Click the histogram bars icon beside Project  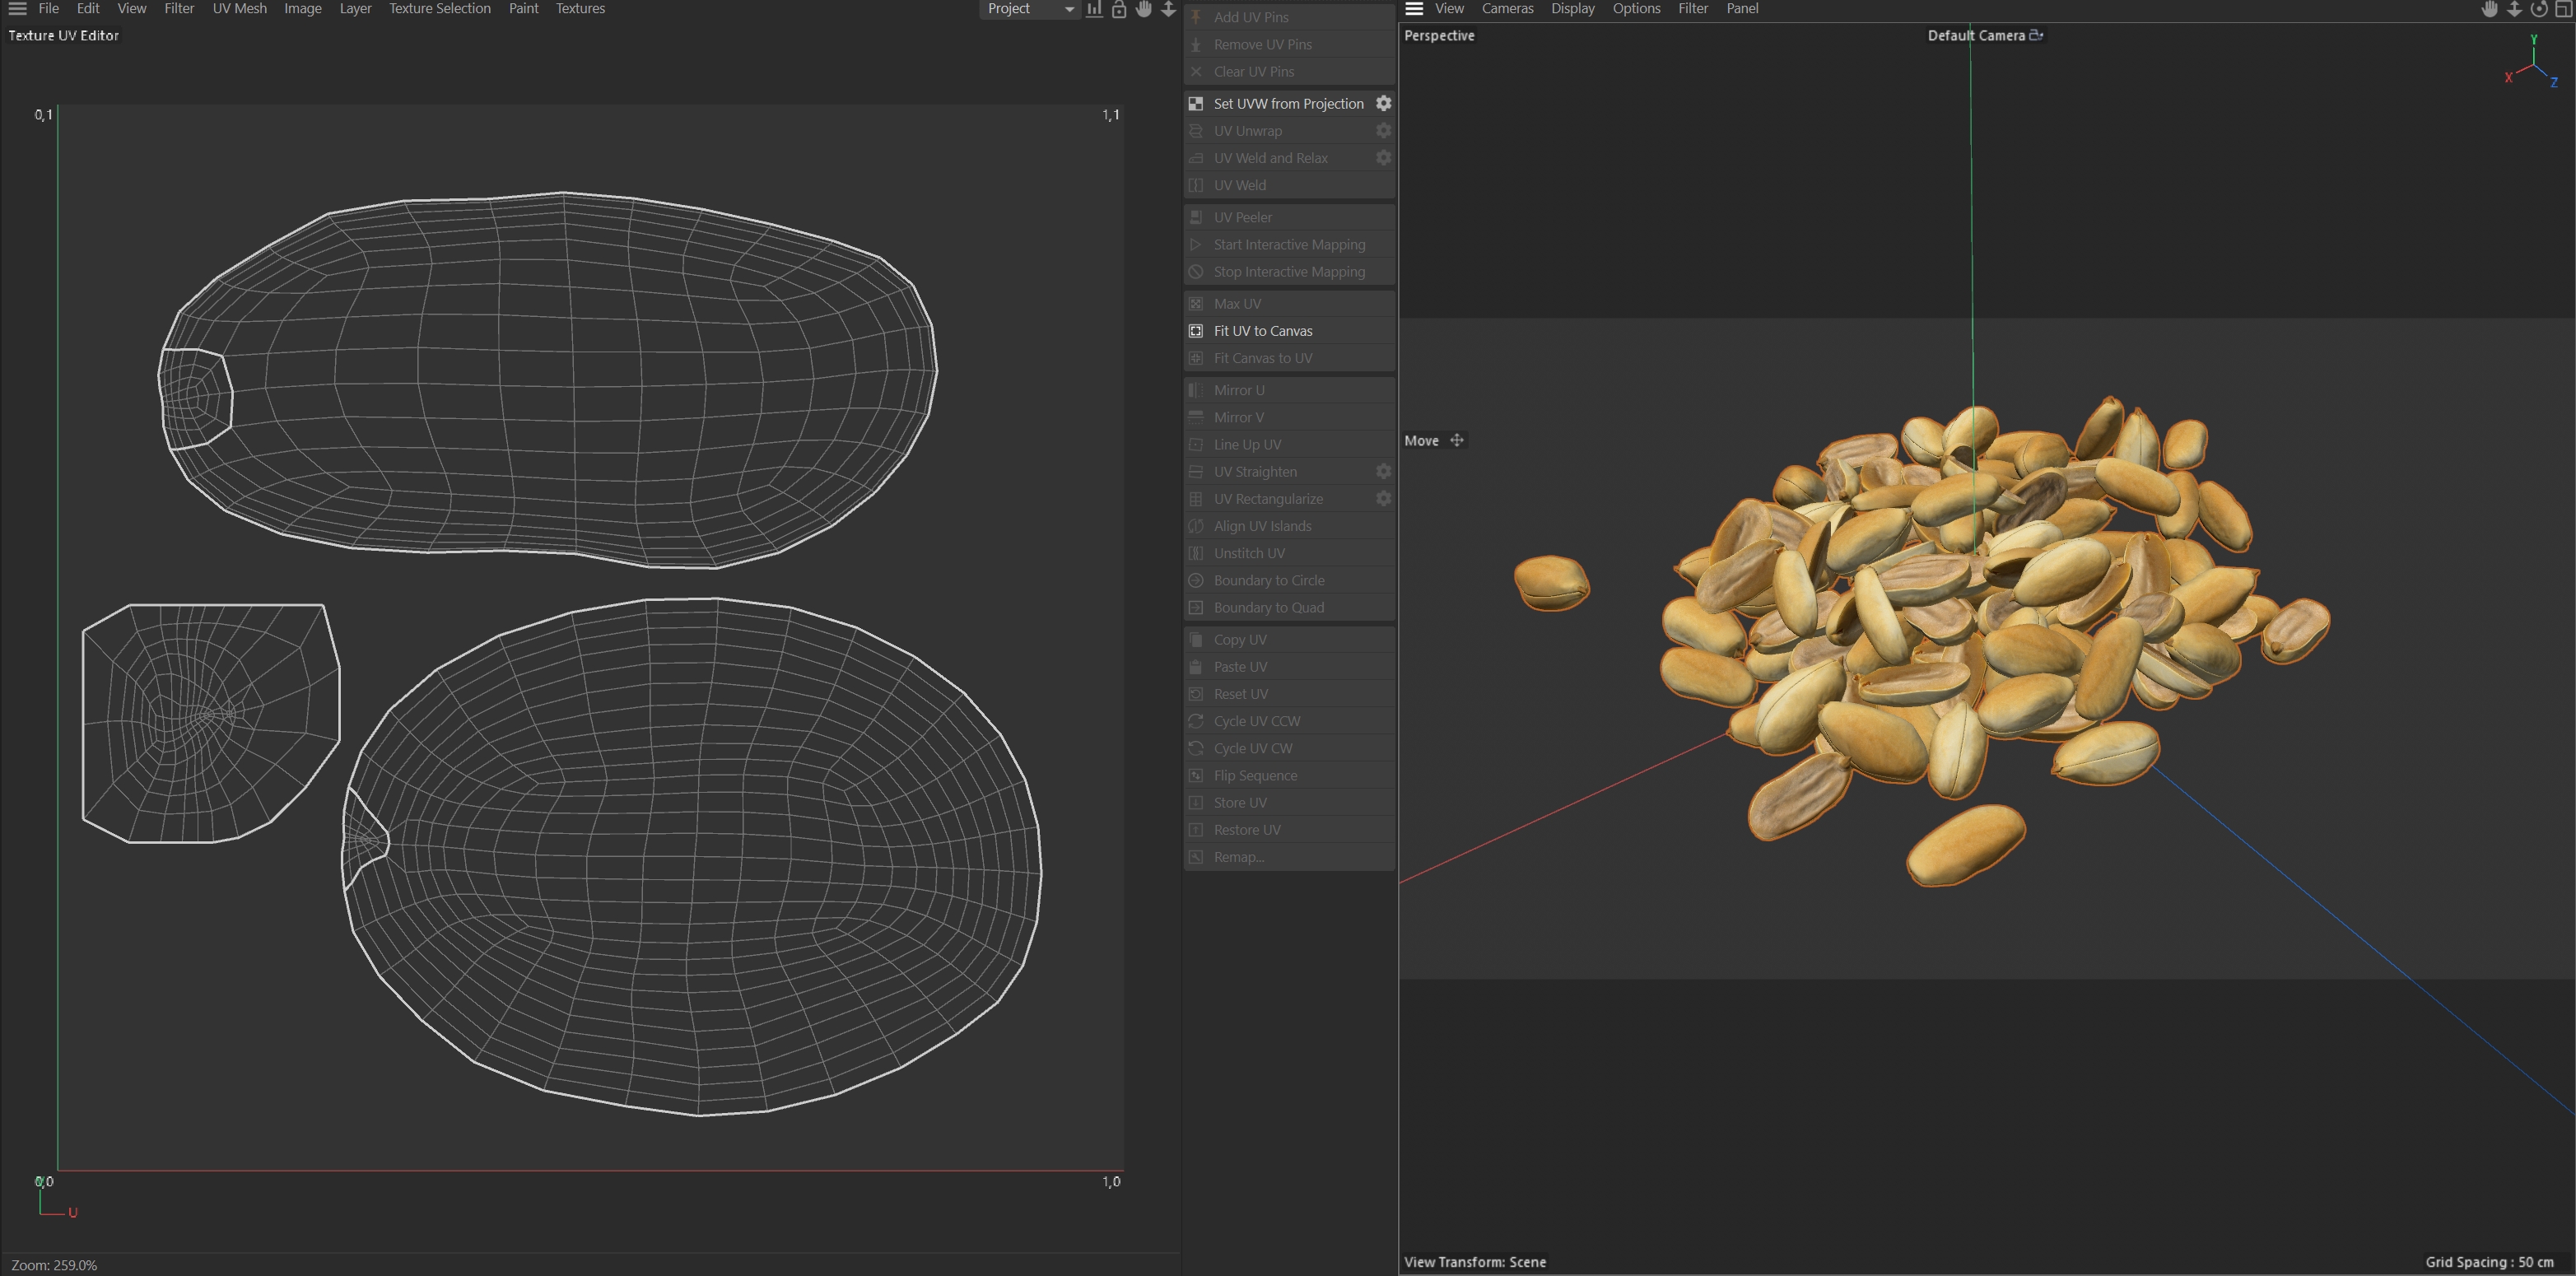tap(1094, 9)
